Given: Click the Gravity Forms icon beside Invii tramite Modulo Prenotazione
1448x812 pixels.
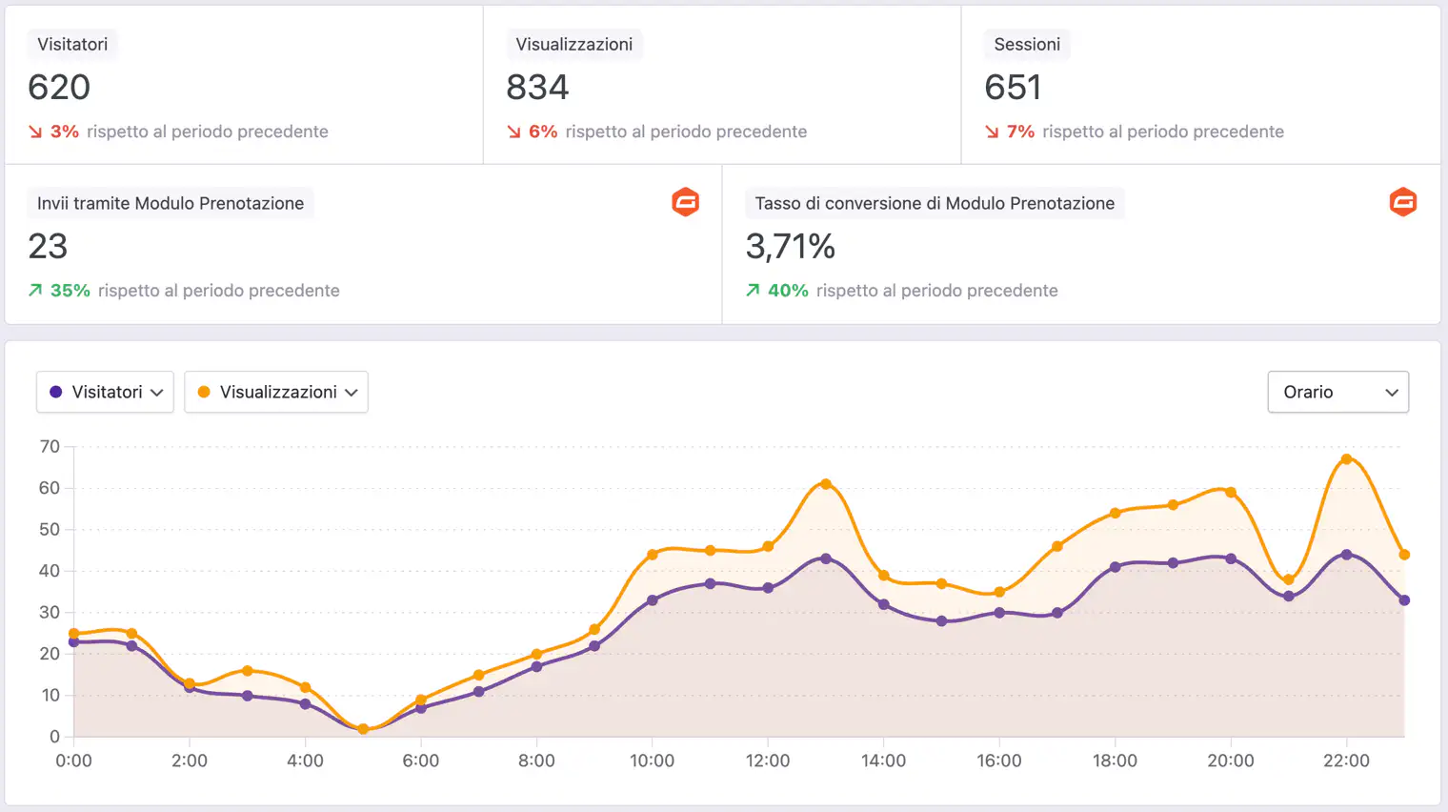Looking at the screenshot, I should click(x=686, y=202).
